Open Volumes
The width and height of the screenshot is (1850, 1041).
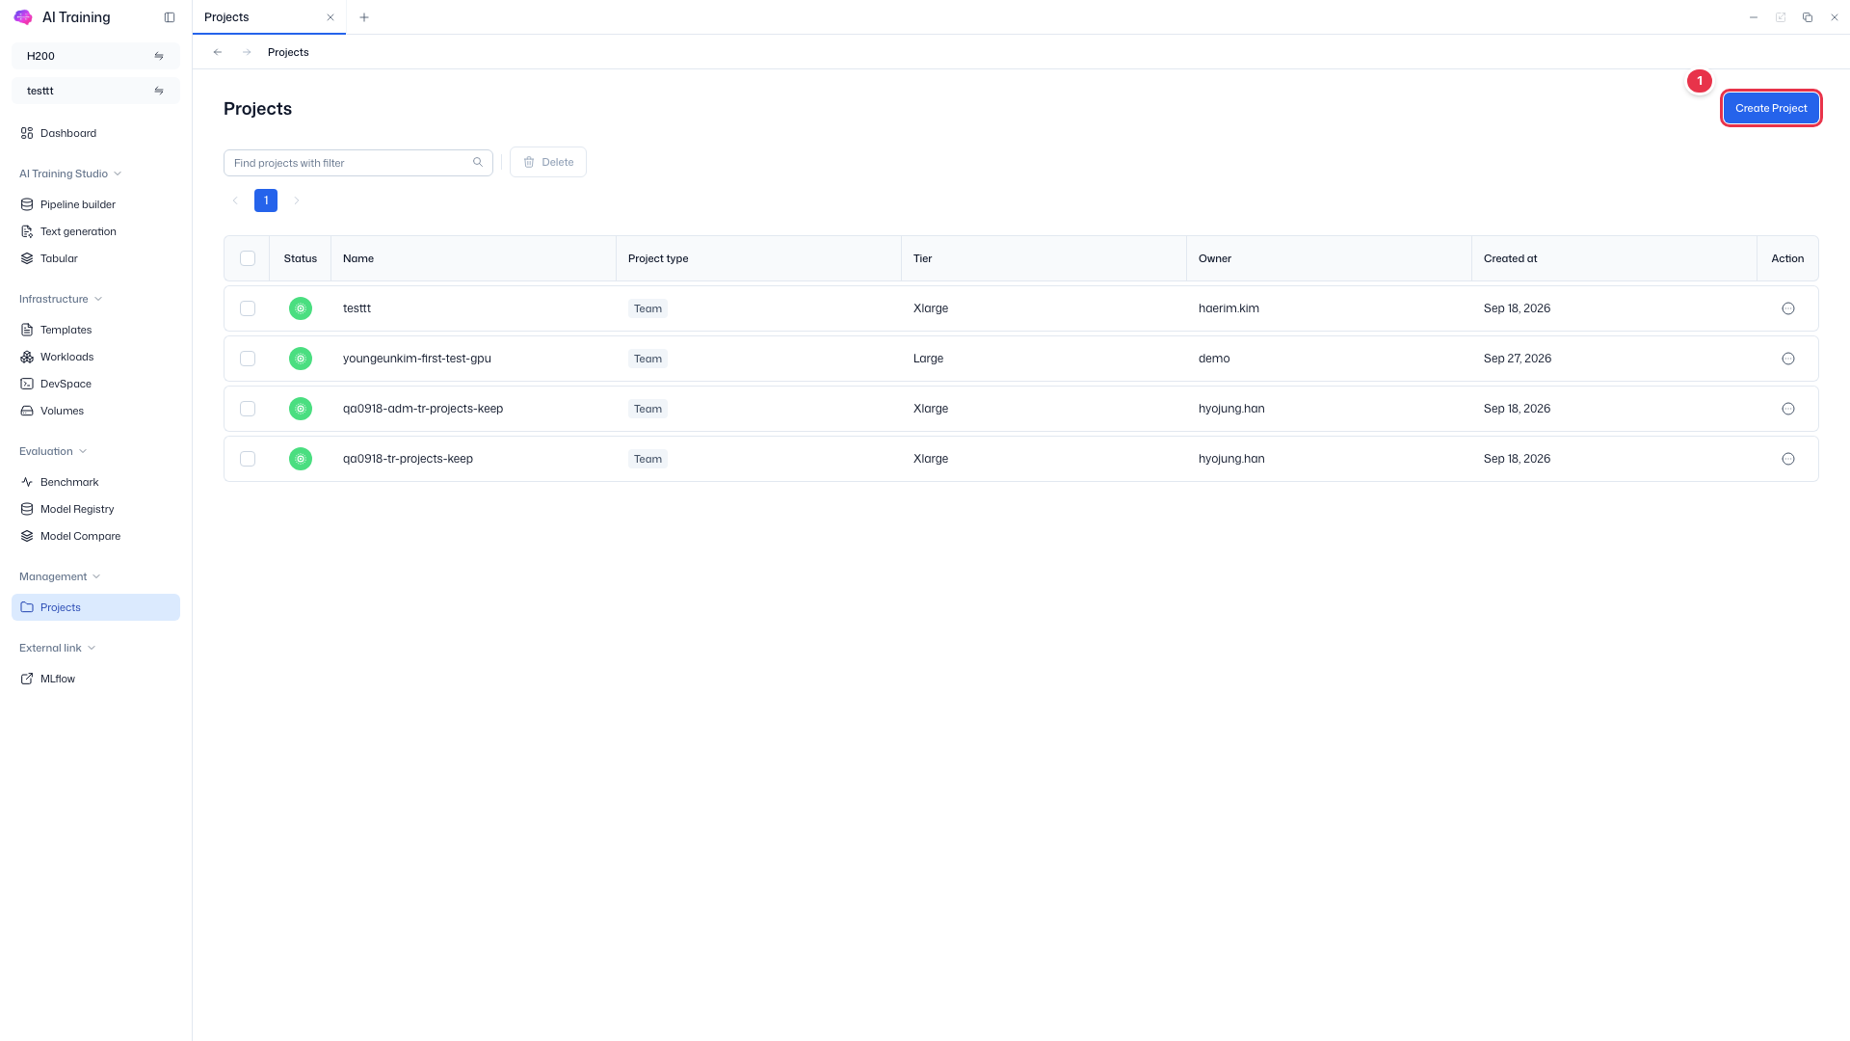(x=95, y=411)
